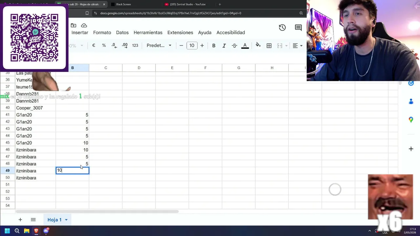This screenshot has height=236, width=420.
Task: Click value 10 in row 45
Action: pyautogui.click(x=73, y=143)
